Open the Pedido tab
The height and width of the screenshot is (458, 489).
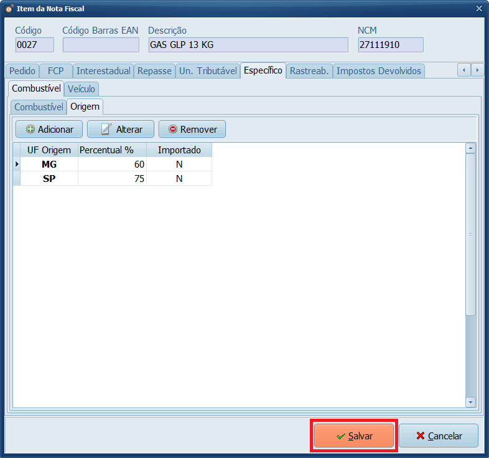pos(22,70)
